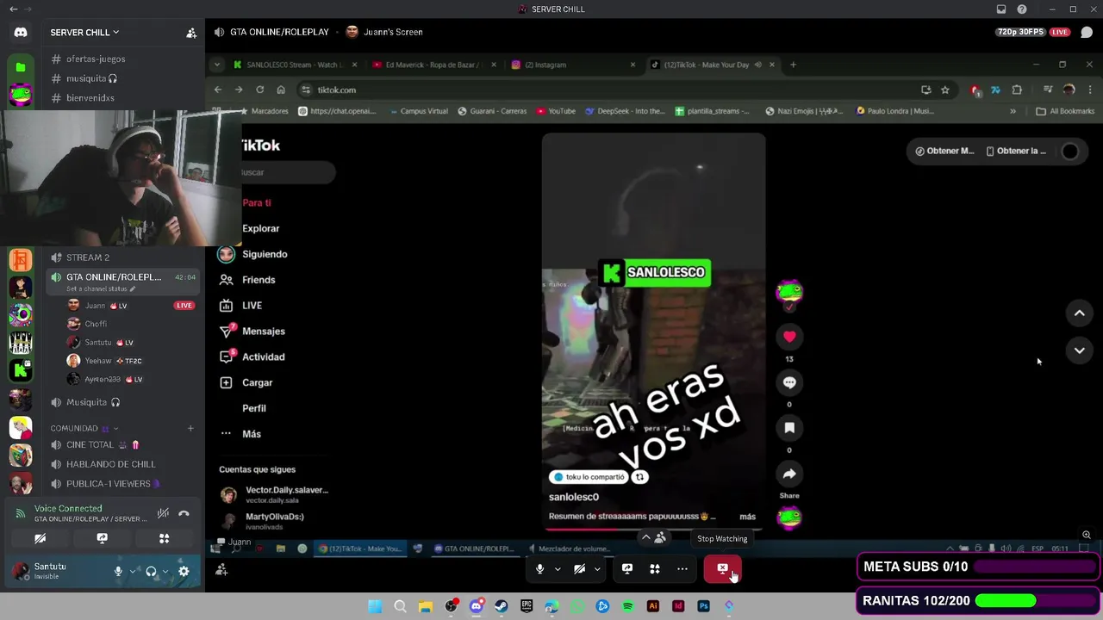Open Discord direct messages home icon
This screenshot has width=1103, height=620.
pos(21,33)
